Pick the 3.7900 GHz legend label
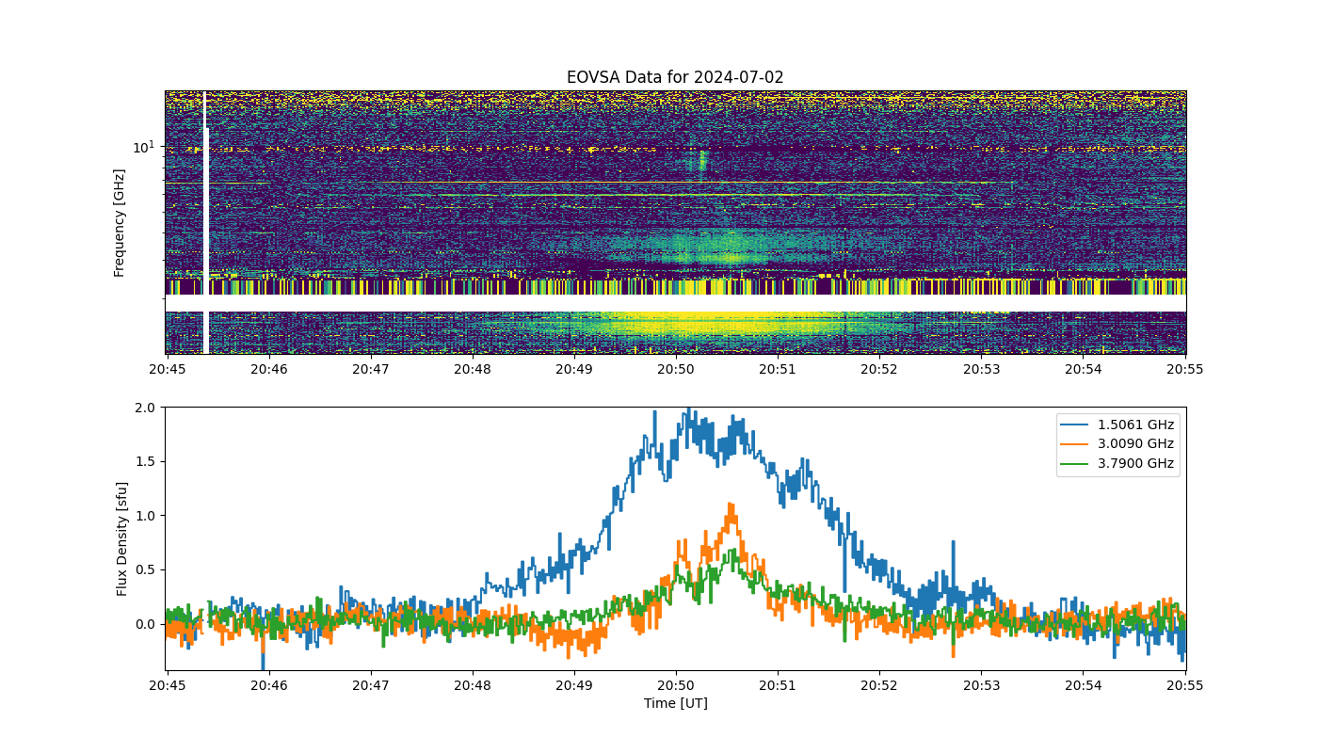 tap(1135, 462)
